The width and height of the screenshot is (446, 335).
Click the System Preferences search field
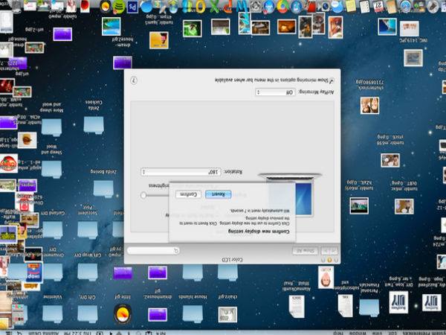click(x=152, y=250)
